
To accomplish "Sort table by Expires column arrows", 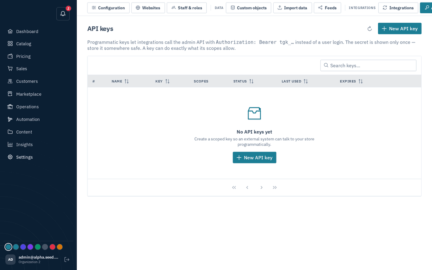I will point(360,81).
